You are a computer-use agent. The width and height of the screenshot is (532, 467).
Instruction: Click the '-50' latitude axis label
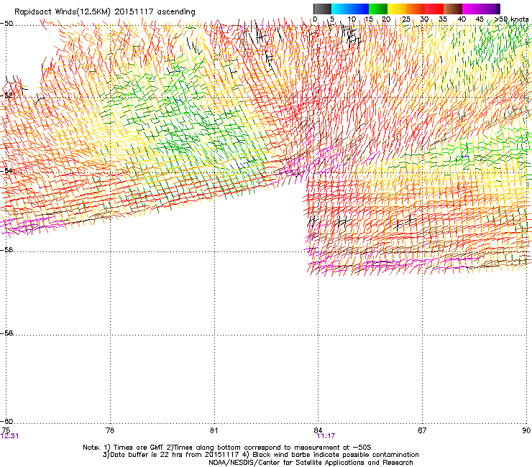tap(6, 24)
